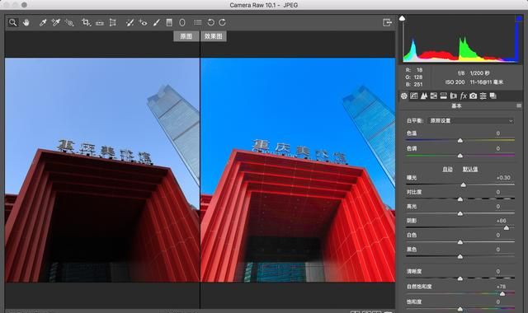The image size is (528, 313).
Task: Toggle the shadow clipping warning triangle
Action: click(x=402, y=18)
